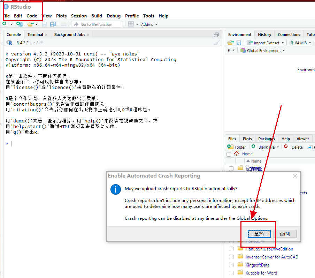Click the RStudio logo in title bar
This screenshot has height=278, width=315.
click(x=6, y=7)
